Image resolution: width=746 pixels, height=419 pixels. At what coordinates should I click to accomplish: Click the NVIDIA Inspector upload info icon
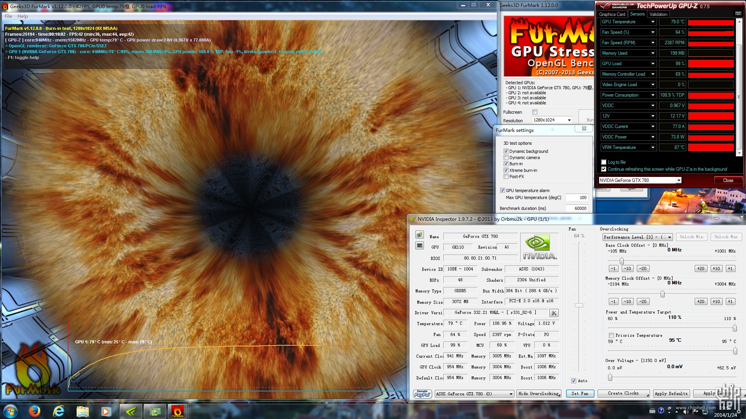[420, 235]
